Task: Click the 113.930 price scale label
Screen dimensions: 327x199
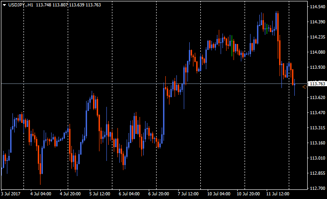Action: coord(318,67)
